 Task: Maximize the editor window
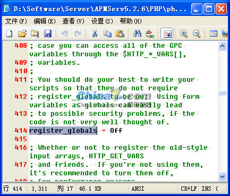209,8
